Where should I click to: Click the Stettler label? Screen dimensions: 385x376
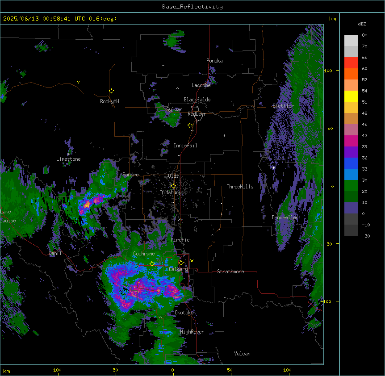coord(283,106)
